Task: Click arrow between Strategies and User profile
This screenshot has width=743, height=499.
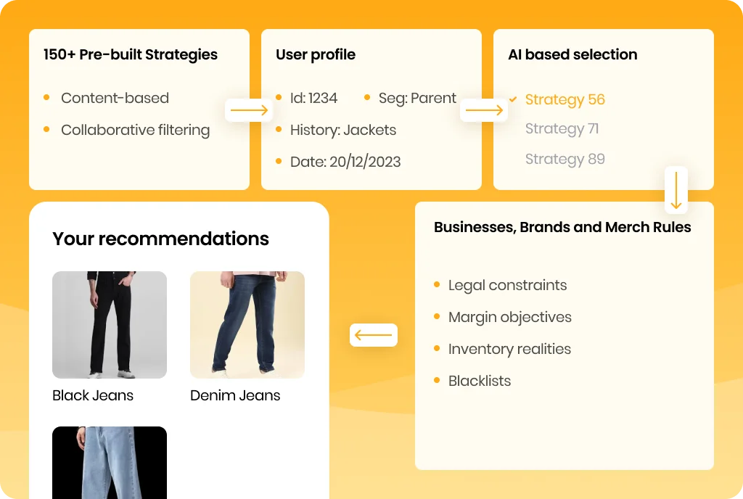Action: (250, 110)
